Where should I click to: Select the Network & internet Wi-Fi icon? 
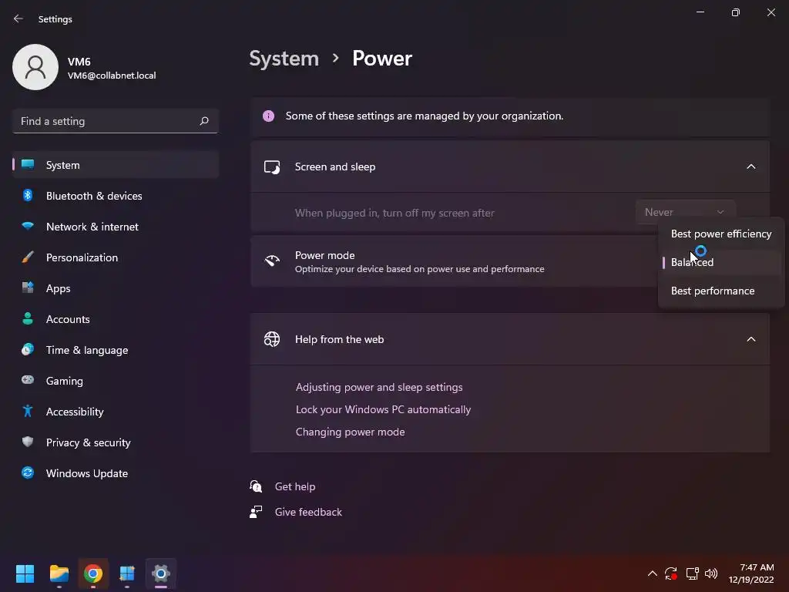[28, 226]
